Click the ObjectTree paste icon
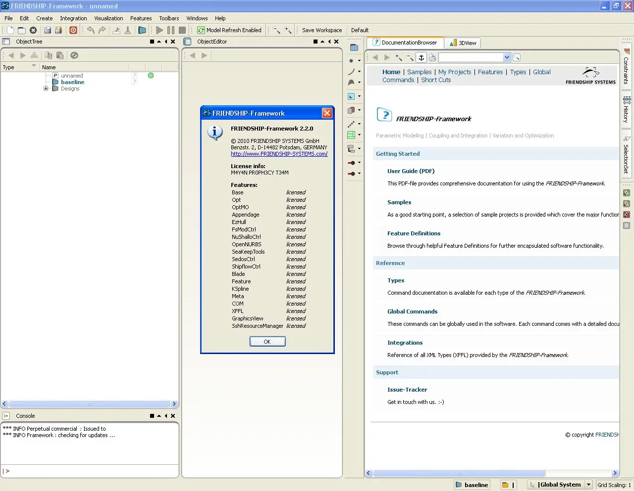Image resolution: width=634 pixels, height=491 pixels. coord(60,55)
